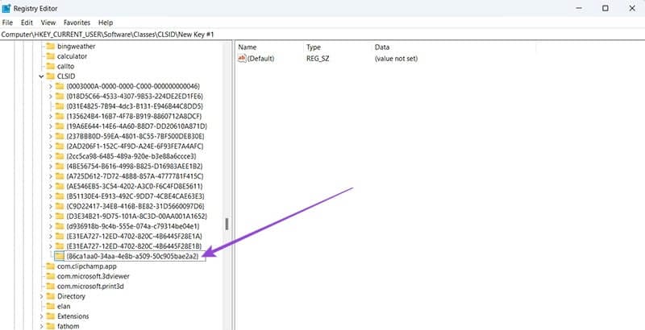The width and height of the screenshot is (645, 330).
Task: Expand the {E31EA727-12ED-4702-820C-4B6445F28E1B} key
Action: tap(50, 246)
